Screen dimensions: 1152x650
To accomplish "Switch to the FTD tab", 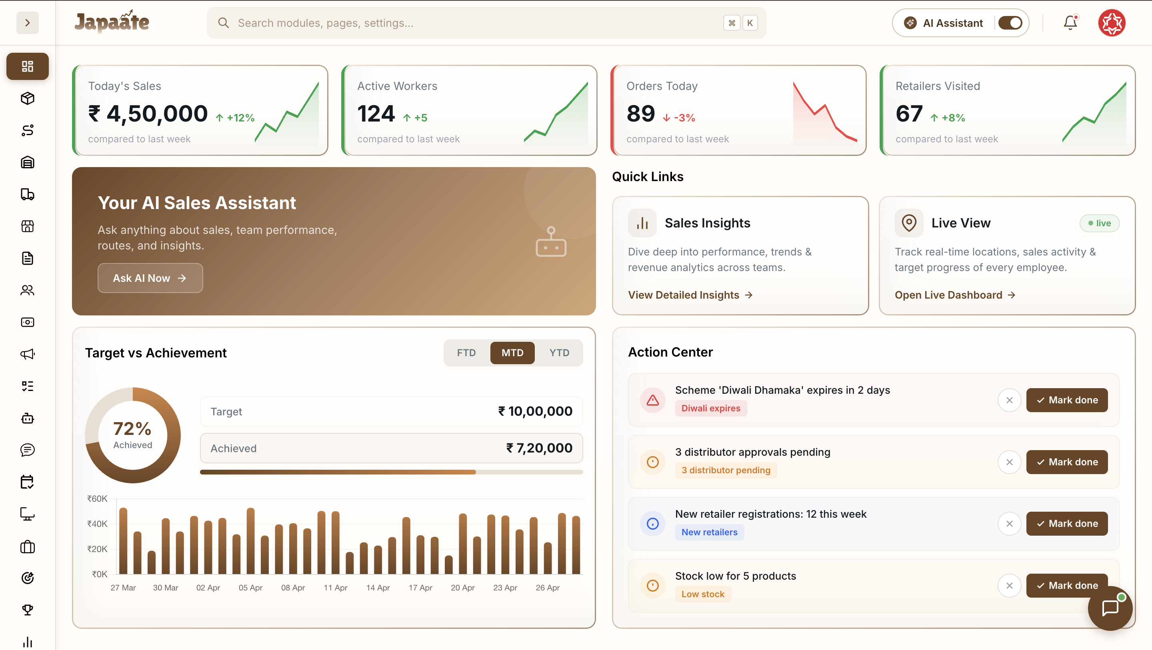I will (x=466, y=353).
